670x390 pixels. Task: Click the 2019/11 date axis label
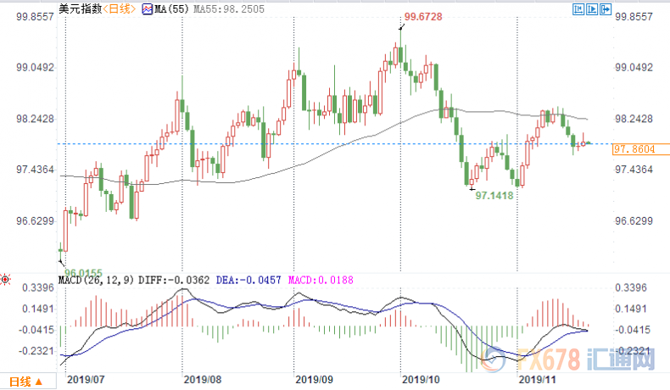[x=537, y=379]
